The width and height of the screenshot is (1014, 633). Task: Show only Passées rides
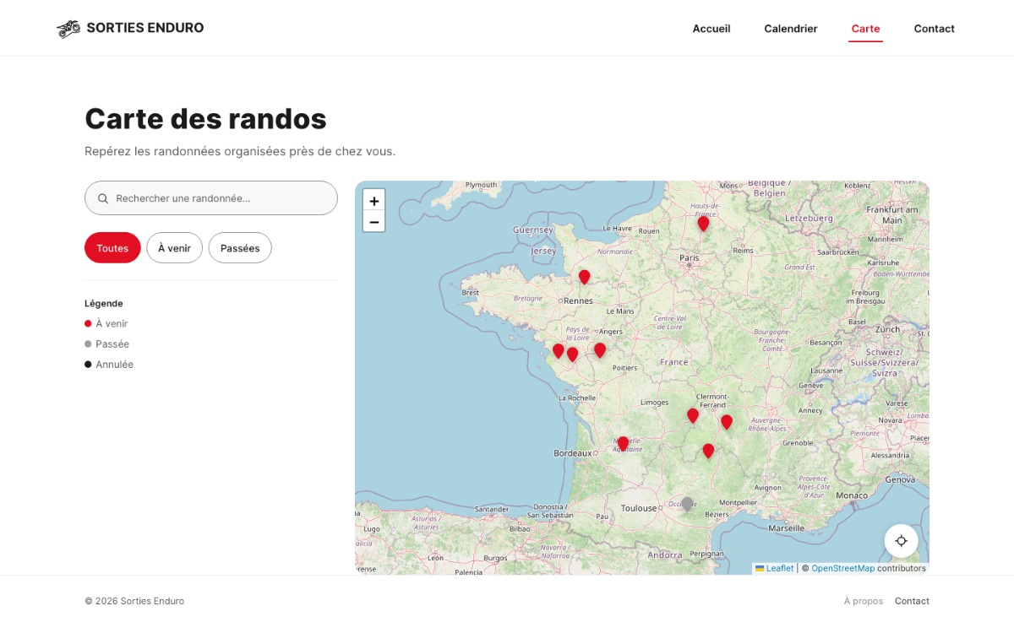(240, 248)
